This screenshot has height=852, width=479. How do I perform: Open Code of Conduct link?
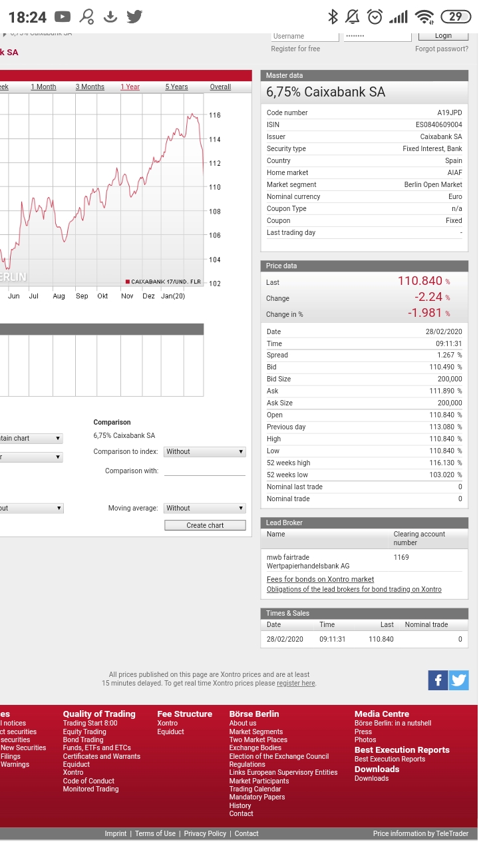[88, 781]
